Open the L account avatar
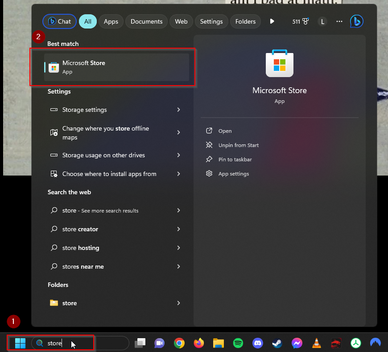The width and height of the screenshot is (388, 352). click(x=322, y=22)
